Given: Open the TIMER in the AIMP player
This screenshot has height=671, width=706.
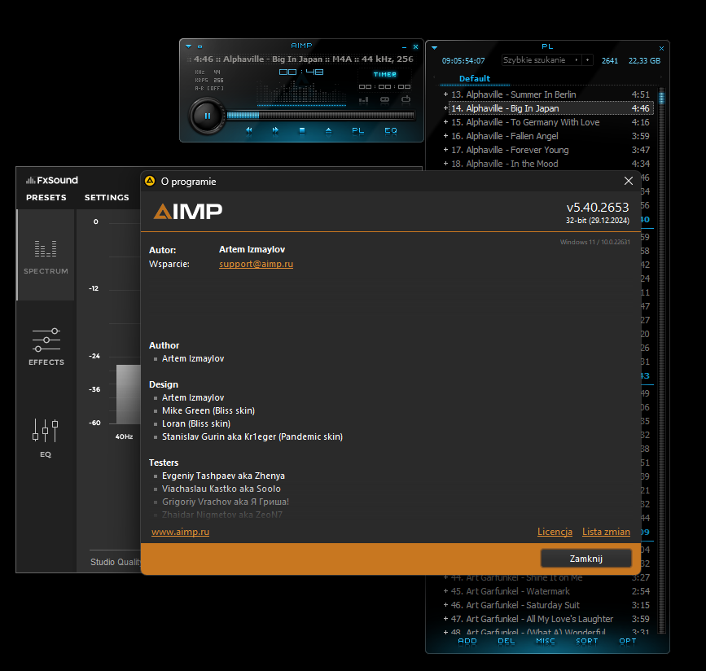Looking at the screenshot, I should (x=384, y=74).
